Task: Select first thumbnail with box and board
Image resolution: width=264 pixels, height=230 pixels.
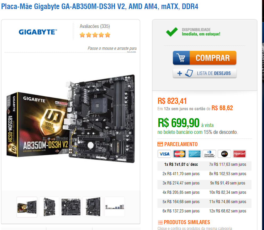Action: (27, 207)
